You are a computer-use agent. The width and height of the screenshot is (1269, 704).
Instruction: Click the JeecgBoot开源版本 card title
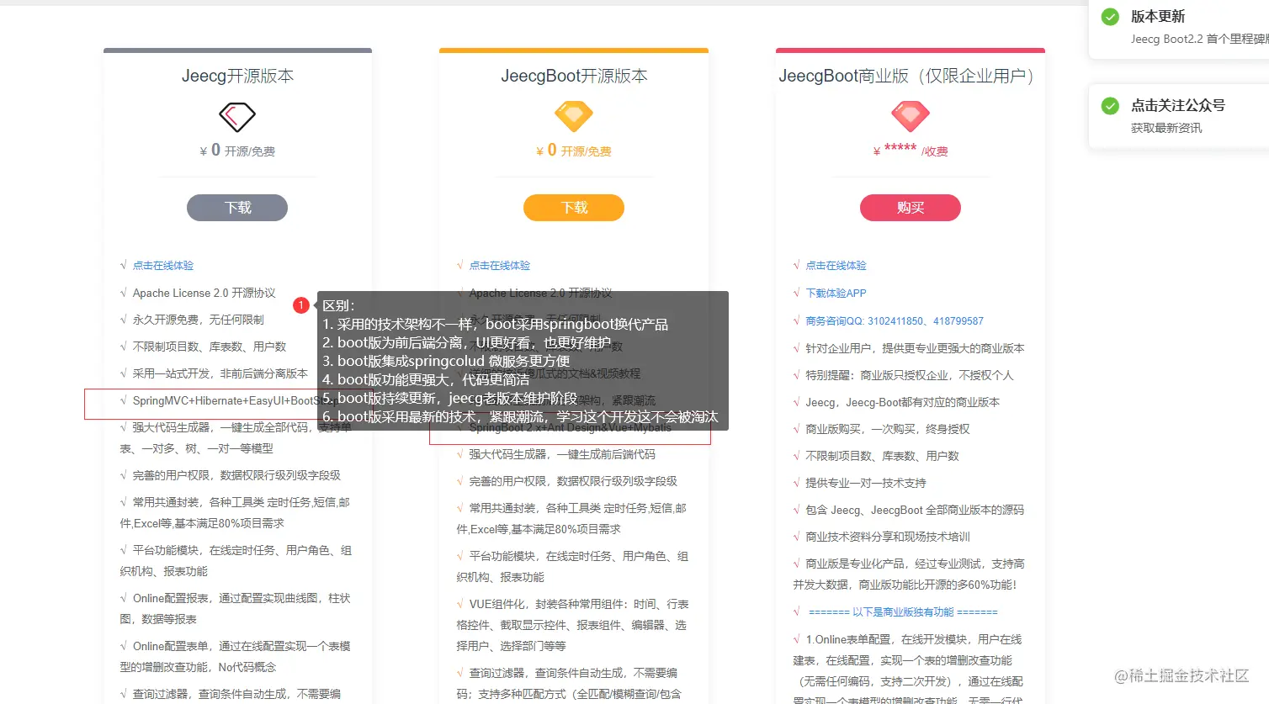coord(574,76)
